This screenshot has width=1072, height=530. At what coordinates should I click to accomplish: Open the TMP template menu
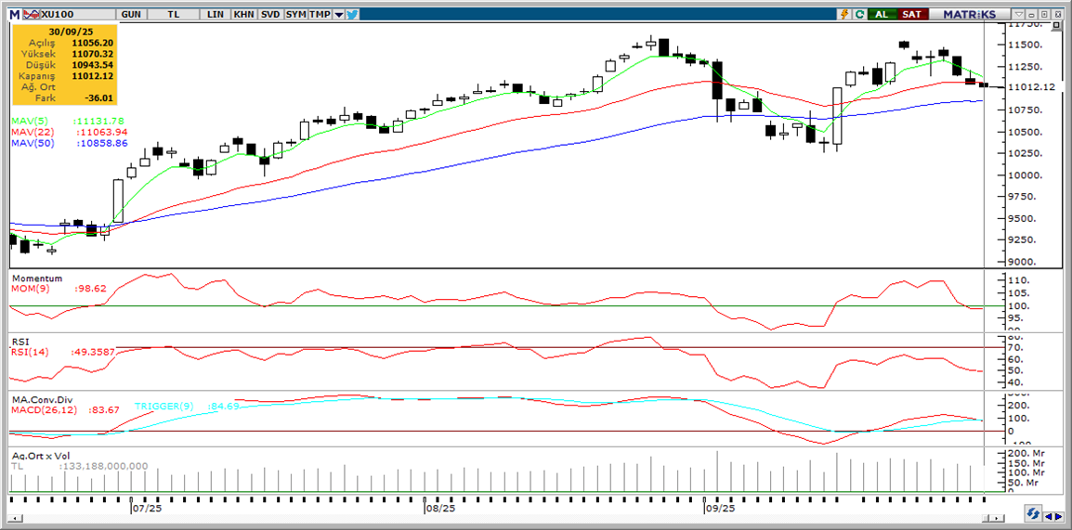(320, 14)
